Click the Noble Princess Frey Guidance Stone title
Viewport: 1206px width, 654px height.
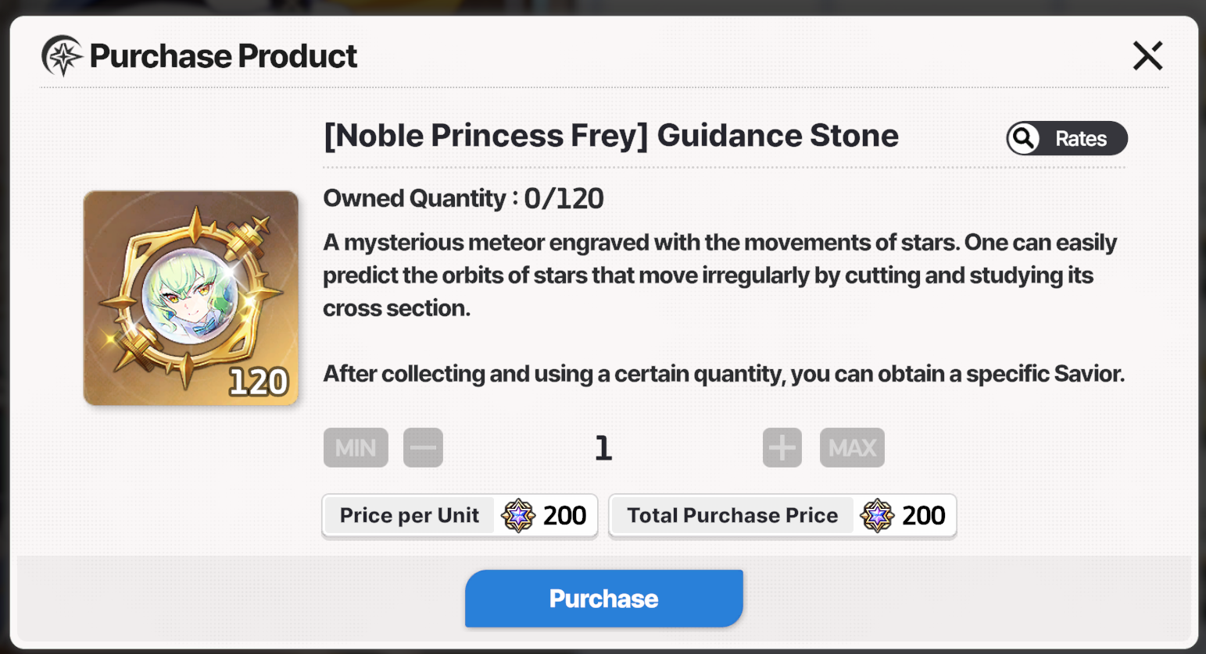611,136
